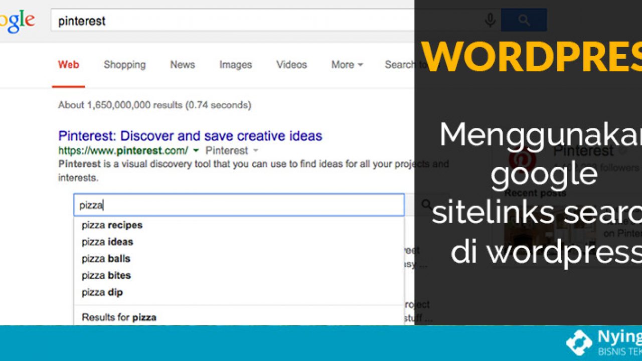642x361 pixels.
Task: Open the Videos tab
Action: [291, 64]
